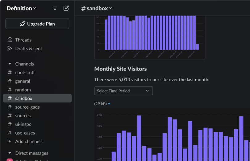Click the Upgrade Plan button

pos(37,24)
